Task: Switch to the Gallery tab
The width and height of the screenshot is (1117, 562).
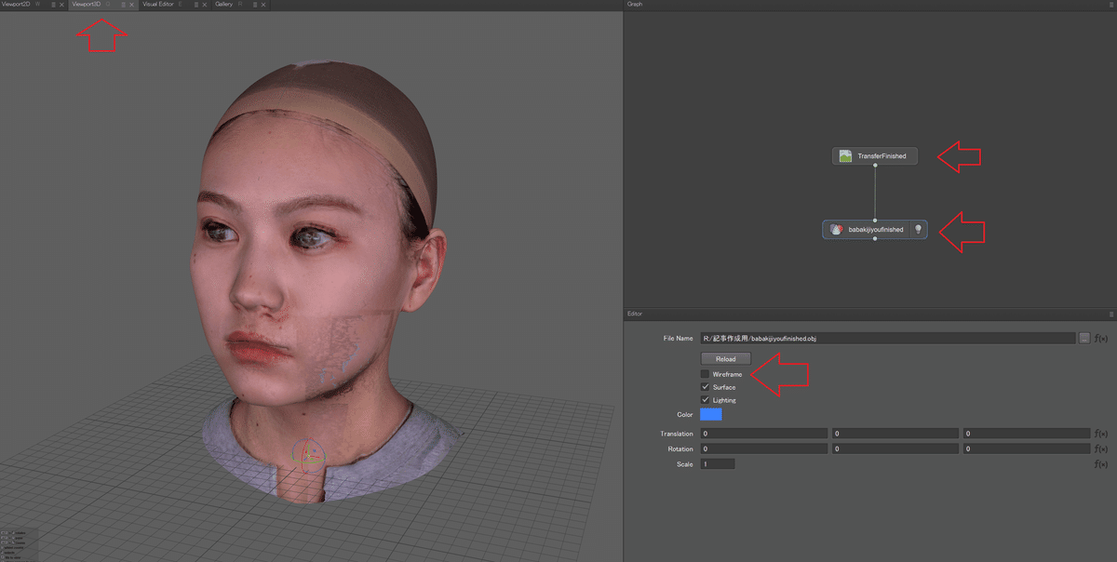Action: tap(224, 5)
